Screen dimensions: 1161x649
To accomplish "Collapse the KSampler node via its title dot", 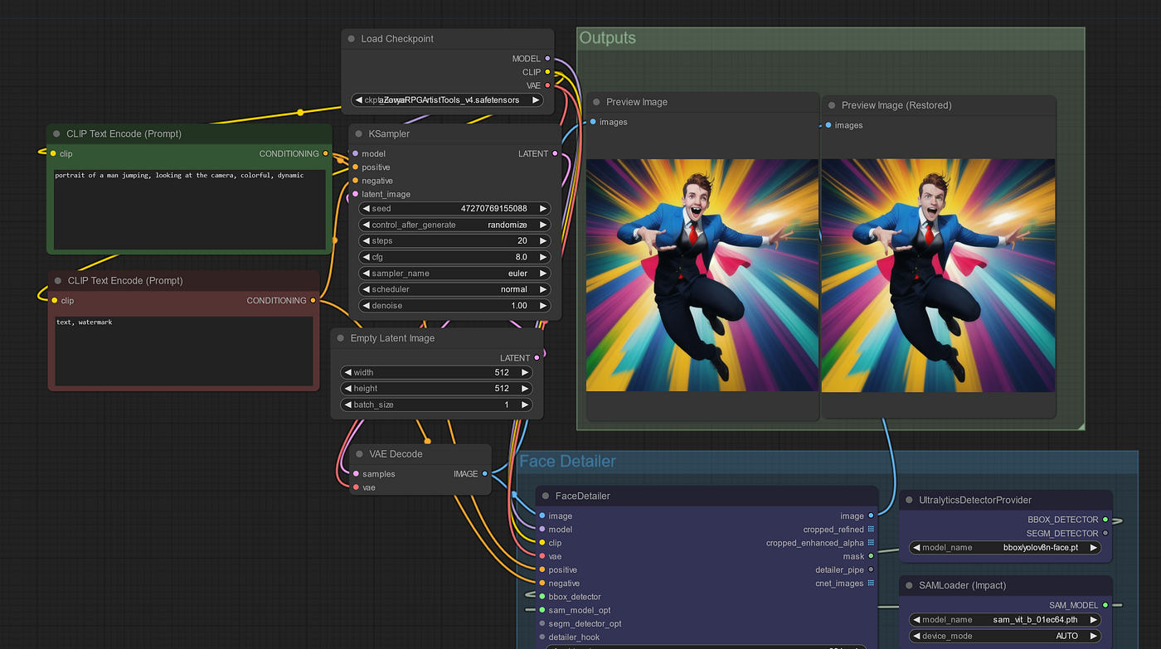I will [x=359, y=133].
